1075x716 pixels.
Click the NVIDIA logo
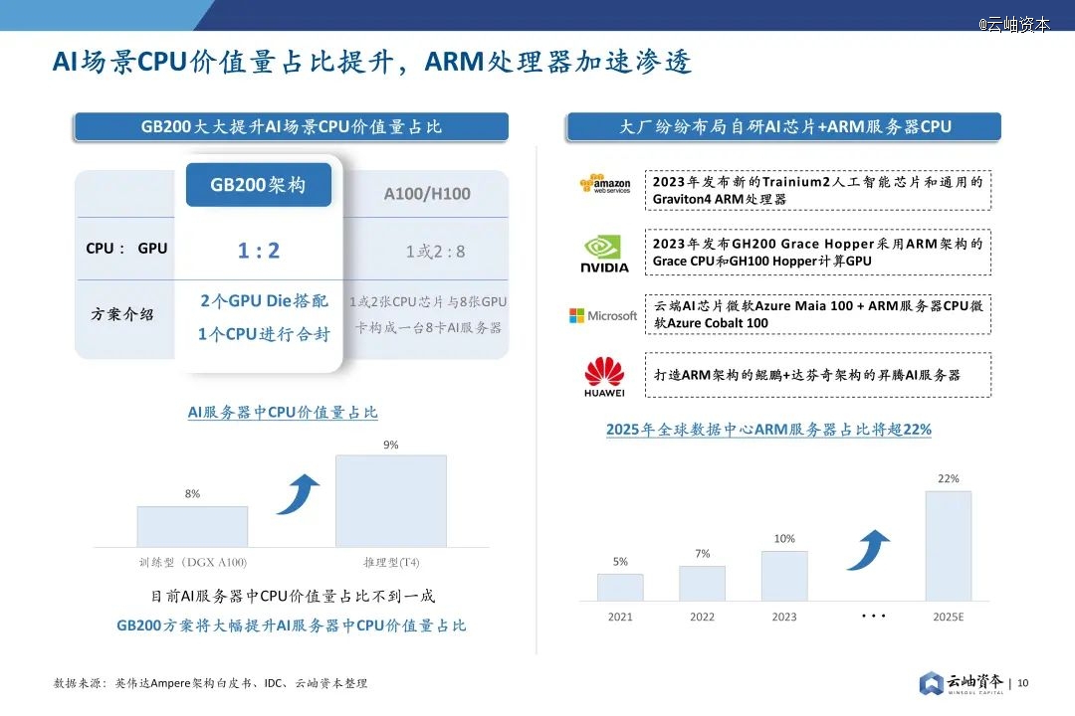click(x=604, y=254)
